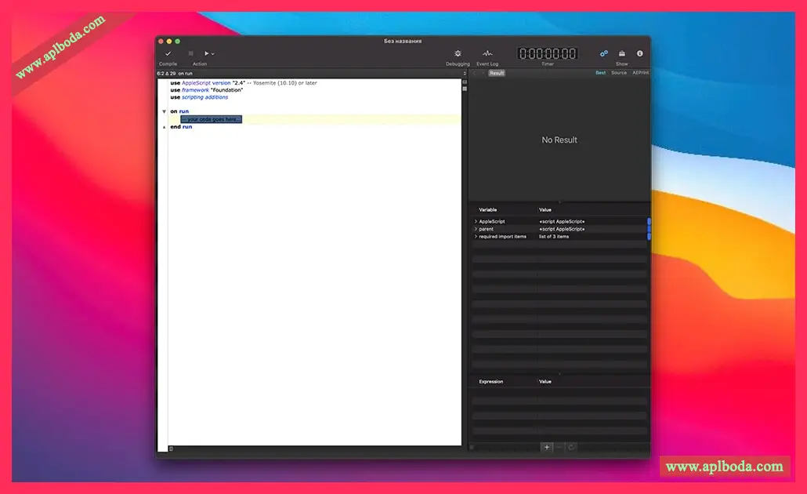The width and height of the screenshot is (807, 494).
Task: Remove expression with the minus button
Action: (559, 448)
